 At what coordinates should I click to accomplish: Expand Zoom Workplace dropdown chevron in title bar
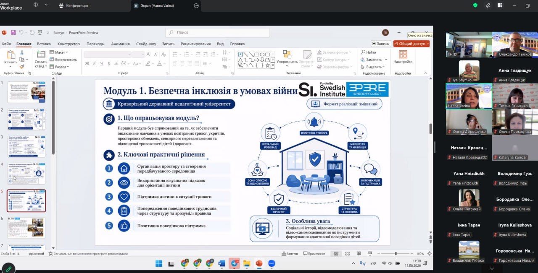pyautogui.click(x=46, y=5)
